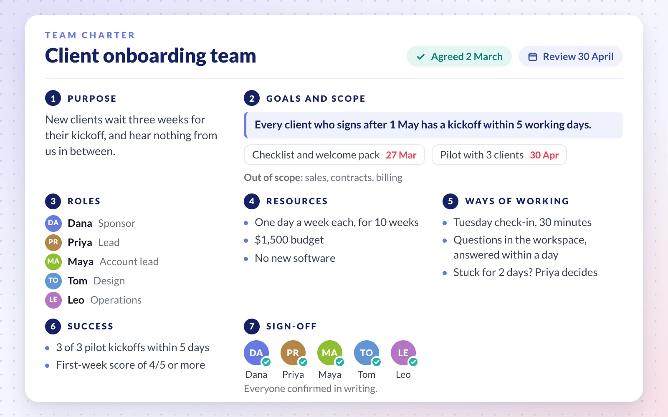Select the number 5 badge by Ways of Working
668x417 pixels.
(x=450, y=201)
